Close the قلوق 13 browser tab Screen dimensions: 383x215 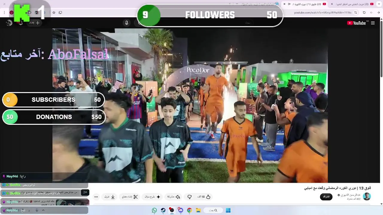[x=284, y=4]
